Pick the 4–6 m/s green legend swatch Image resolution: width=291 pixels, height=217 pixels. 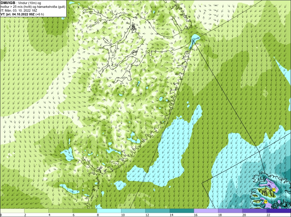click(x=61, y=211)
